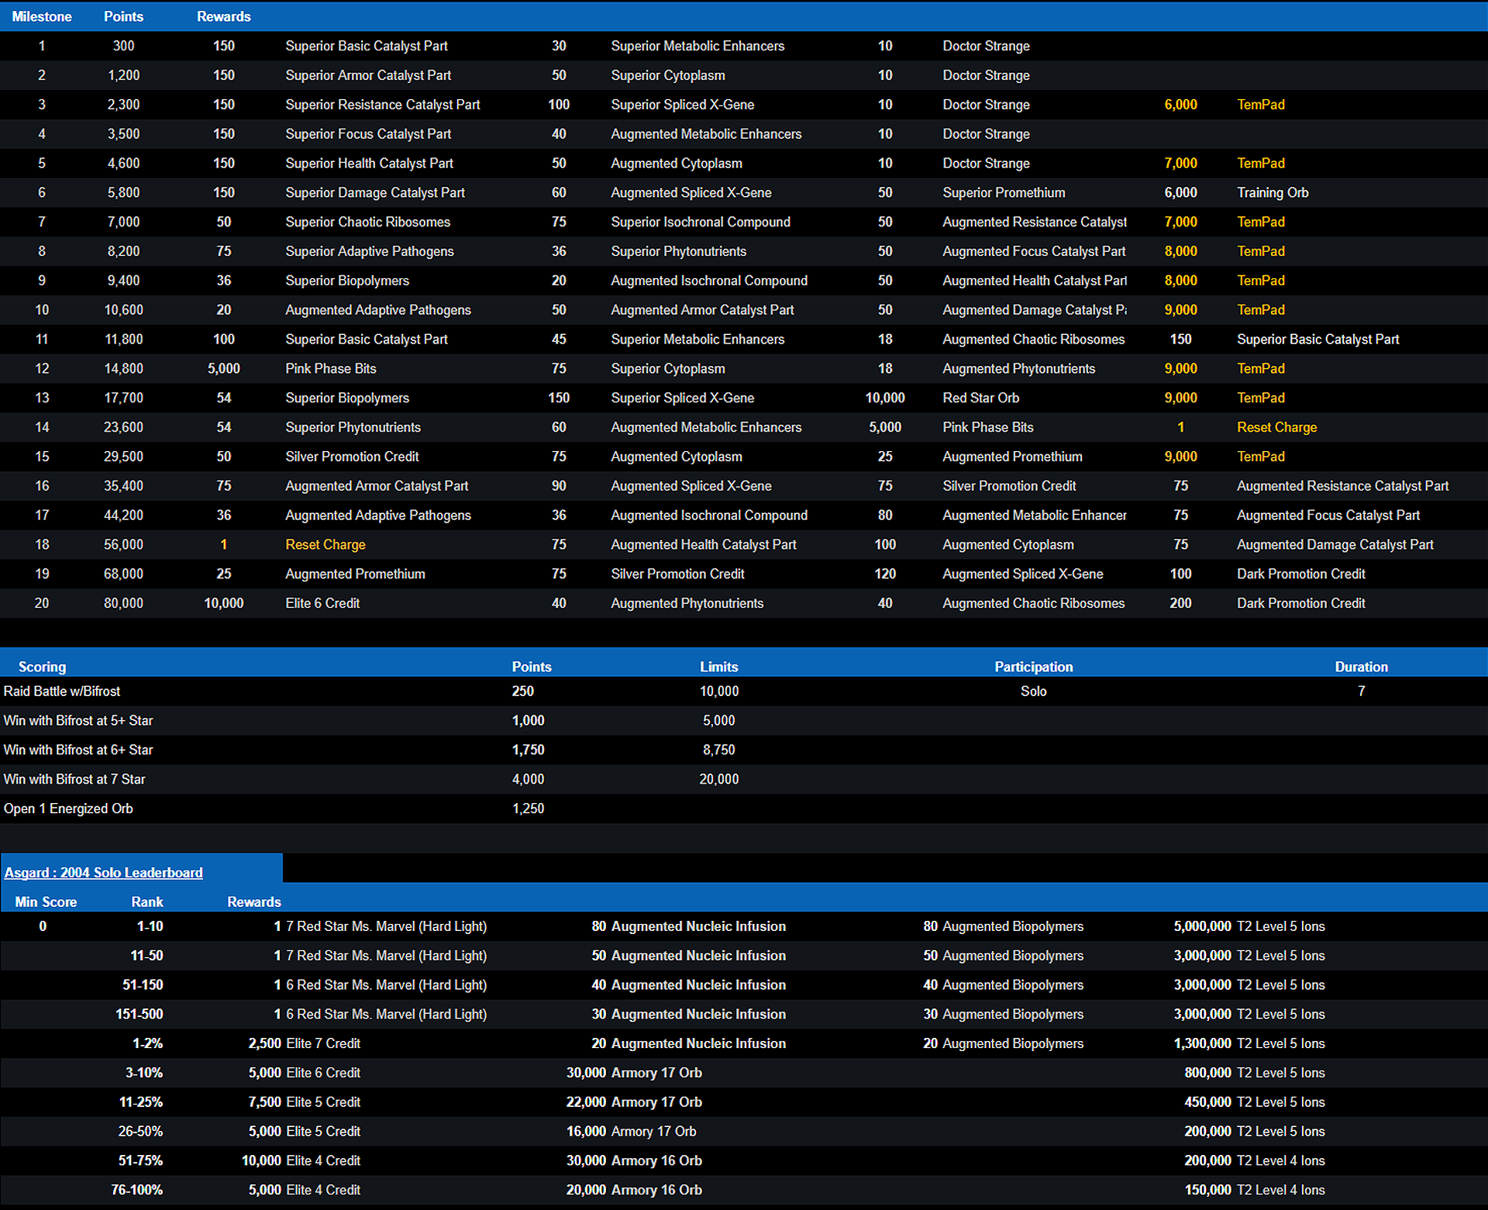Open the Asgard 2004 Solo Leaderboard link

coord(103,873)
